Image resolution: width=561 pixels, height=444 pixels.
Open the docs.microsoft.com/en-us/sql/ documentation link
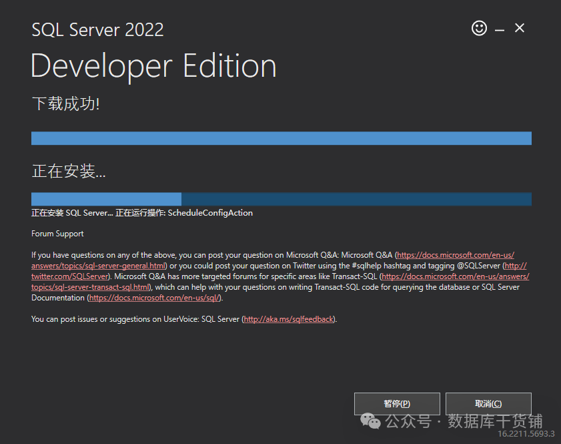click(155, 298)
